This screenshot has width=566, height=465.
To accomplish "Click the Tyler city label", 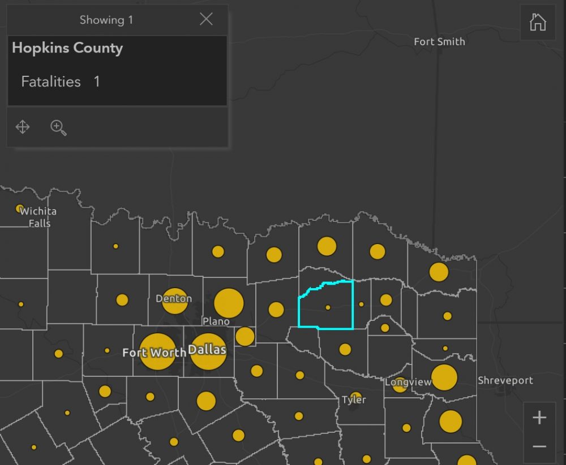I will 354,400.
